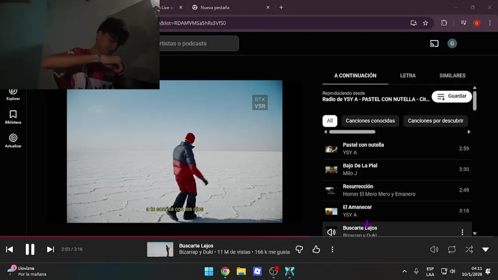Toggle repeat mode

pos(452,250)
